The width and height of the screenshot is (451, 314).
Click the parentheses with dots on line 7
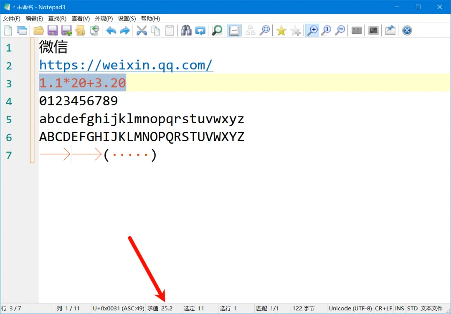click(x=130, y=155)
